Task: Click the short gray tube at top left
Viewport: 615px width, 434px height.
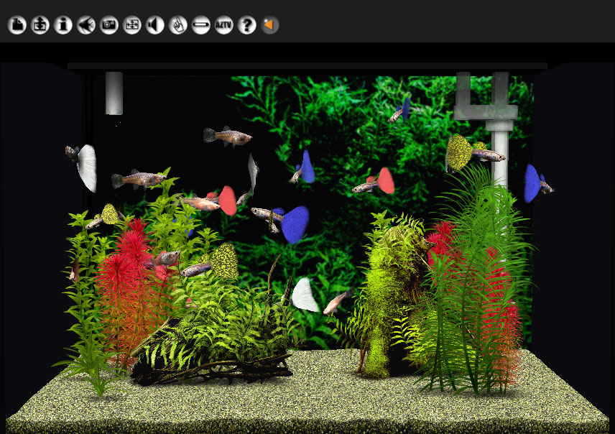Action: 114,93
